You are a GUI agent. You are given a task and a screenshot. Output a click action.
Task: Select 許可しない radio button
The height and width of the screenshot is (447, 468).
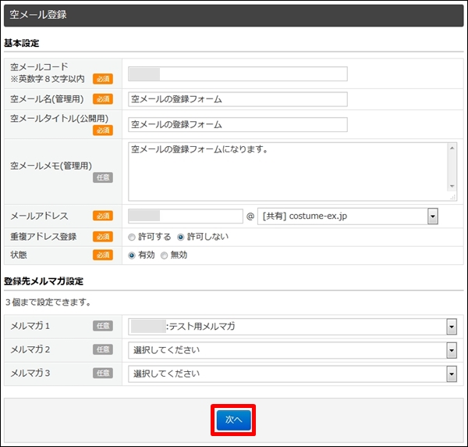pyautogui.click(x=181, y=238)
